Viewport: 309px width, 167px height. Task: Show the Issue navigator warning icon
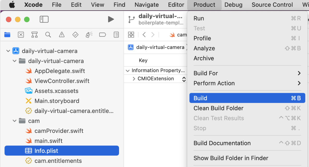[x=62, y=35]
